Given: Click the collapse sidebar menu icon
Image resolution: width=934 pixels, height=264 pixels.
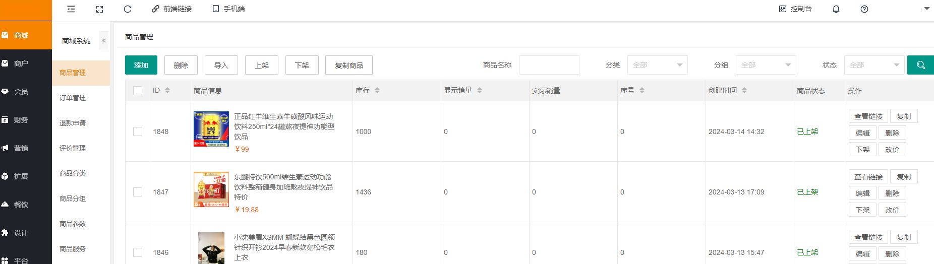Looking at the screenshot, I should (x=71, y=9).
